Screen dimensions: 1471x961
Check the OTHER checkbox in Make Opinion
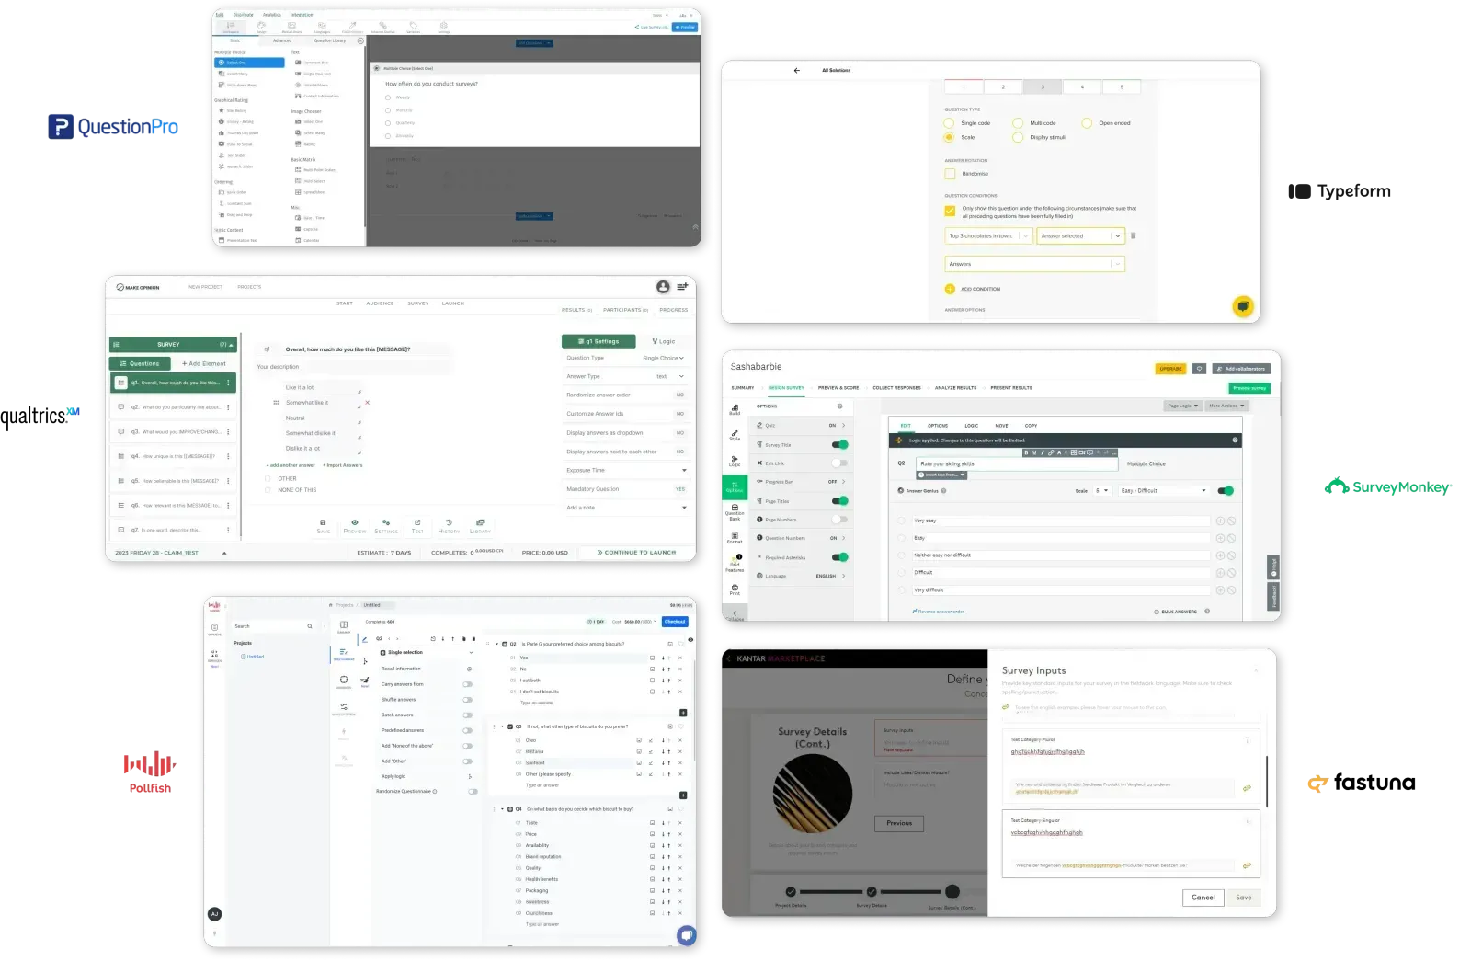(268, 478)
